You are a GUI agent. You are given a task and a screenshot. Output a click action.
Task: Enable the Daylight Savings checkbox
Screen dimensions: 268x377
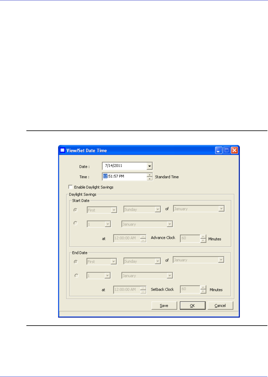71,187
